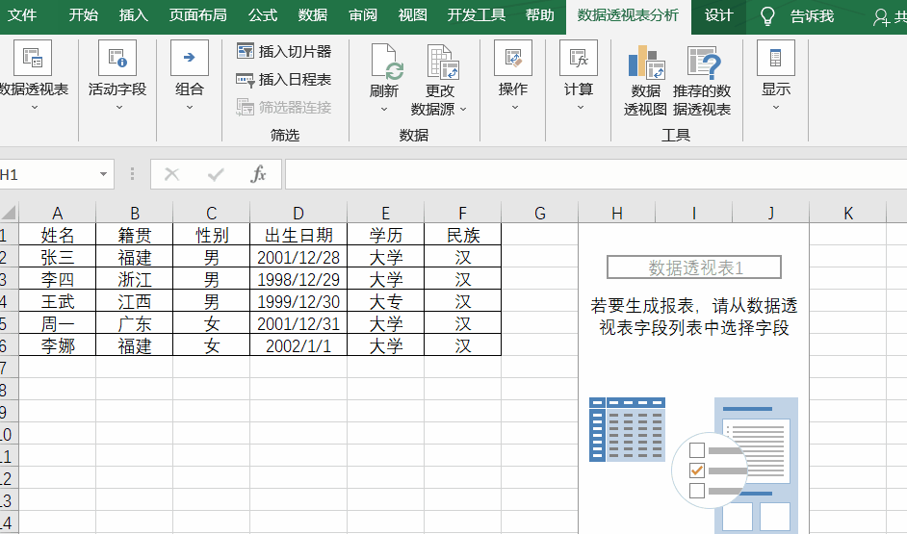Open the 显示 icon button
Viewport: 907px width, 534px height.
pos(776,58)
